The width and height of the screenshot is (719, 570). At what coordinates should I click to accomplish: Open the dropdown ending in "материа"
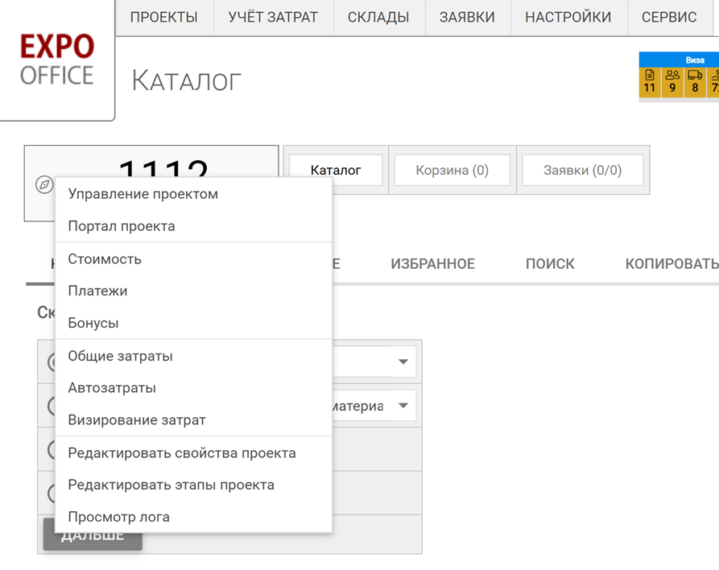pos(403,406)
